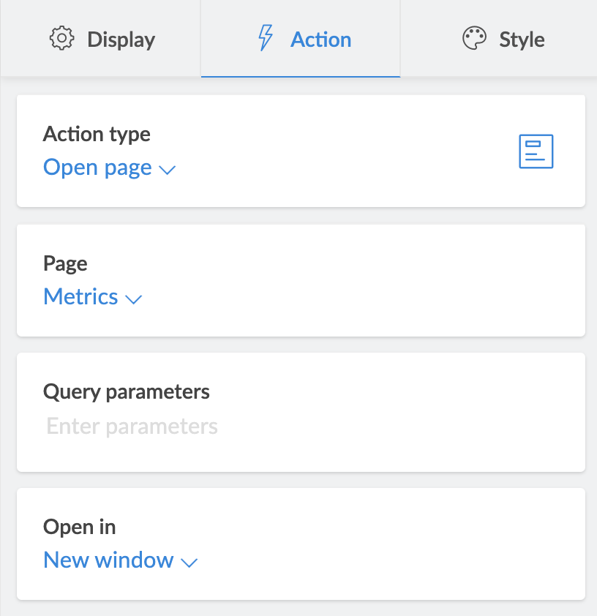Expand the chevron beside New window
The height and width of the screenshot is (616, 597).
[189, 562]
